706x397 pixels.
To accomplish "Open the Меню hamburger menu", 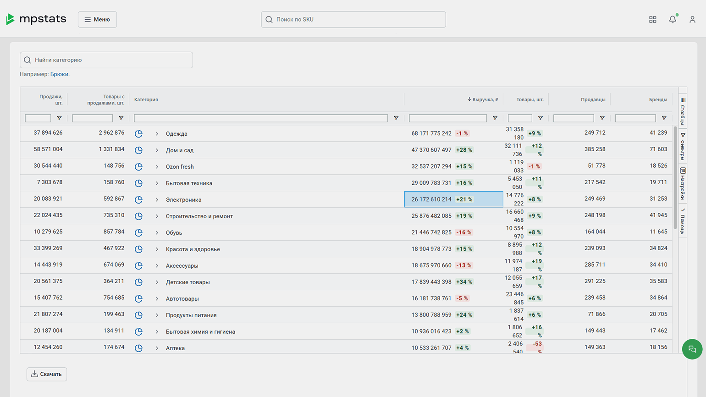I will click(x=97, y=19).
